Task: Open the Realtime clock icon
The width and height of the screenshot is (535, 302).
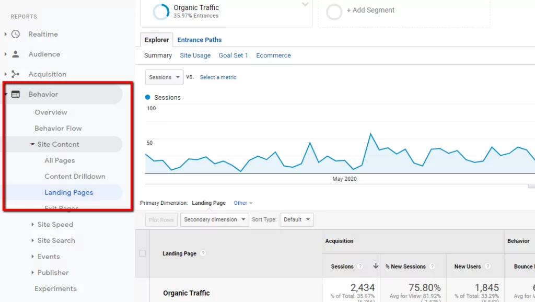Action: coord(16,34)
